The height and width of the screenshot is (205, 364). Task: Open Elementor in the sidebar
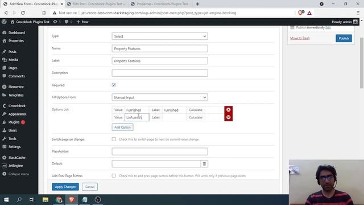coord(16,87)
